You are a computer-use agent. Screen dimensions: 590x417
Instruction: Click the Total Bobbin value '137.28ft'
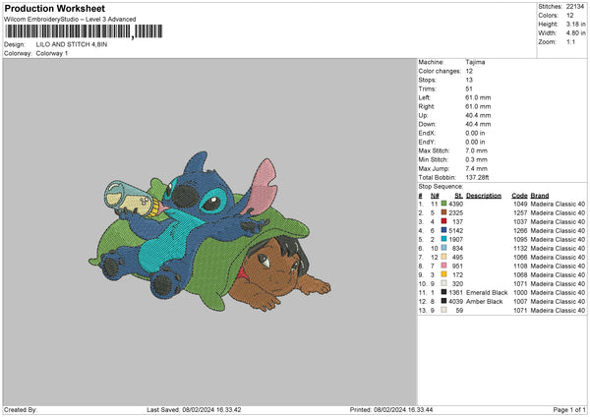pyautogui.click(x=477, y=177)
